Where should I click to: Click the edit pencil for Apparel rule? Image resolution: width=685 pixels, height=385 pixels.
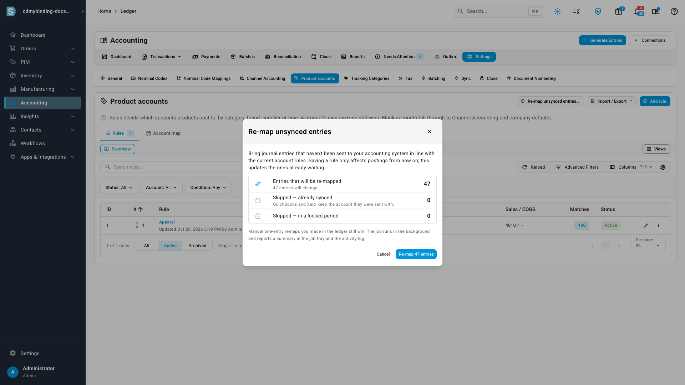click(x=646, y=225)
